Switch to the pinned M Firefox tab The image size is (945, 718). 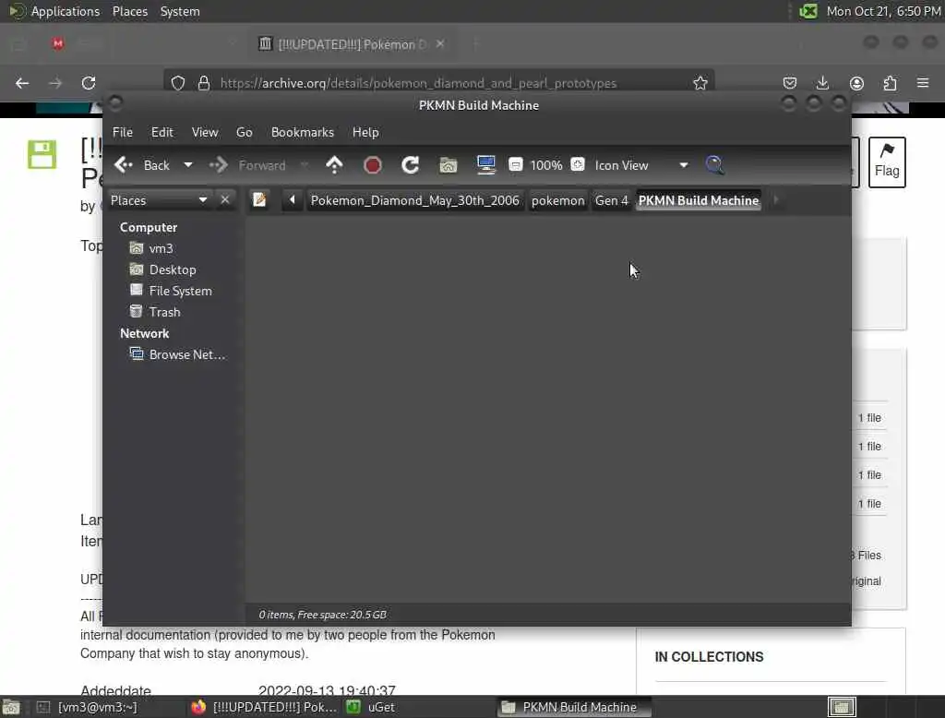(x=58, y=43)
